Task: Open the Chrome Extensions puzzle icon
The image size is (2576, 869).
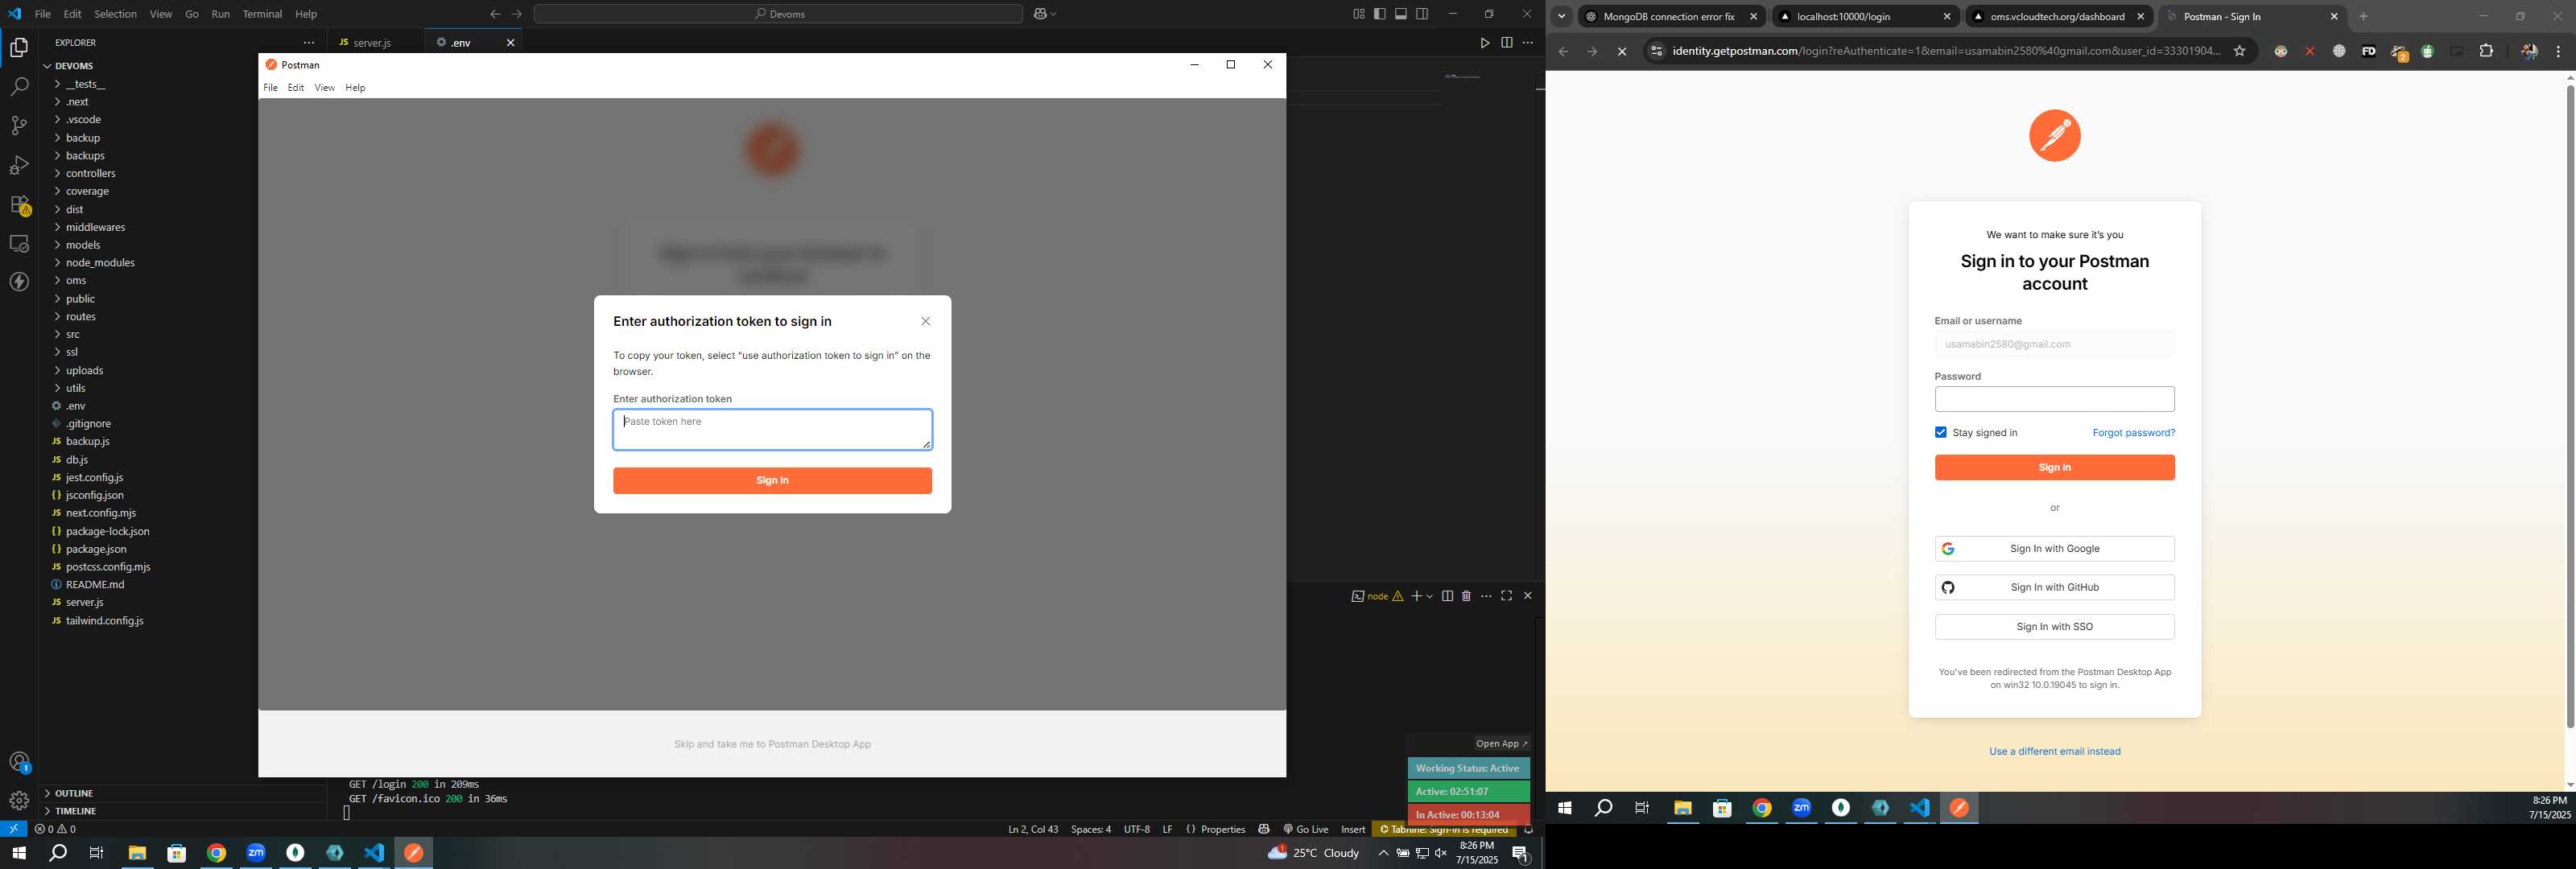Action: [x=2487, y=52]
